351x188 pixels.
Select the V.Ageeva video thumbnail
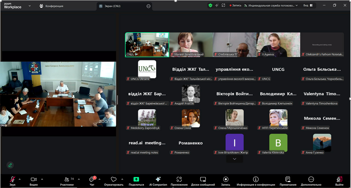(278, 45)
